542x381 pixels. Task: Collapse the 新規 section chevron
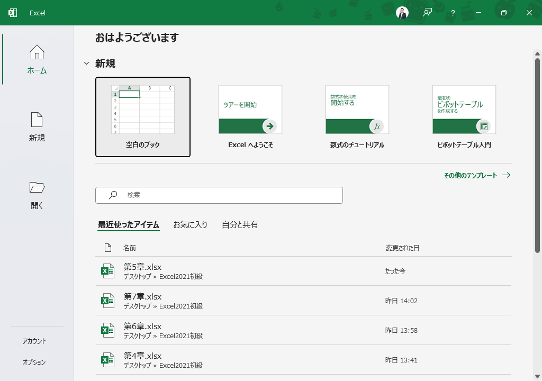[86, 63]
